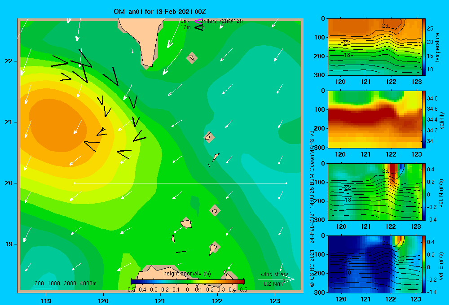
Task: Click the 'drifters 72h@12h' legend text
Action: click(222, 21)
